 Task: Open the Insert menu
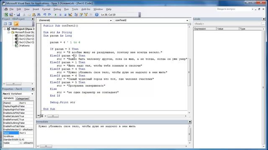[x=36, y=9]
